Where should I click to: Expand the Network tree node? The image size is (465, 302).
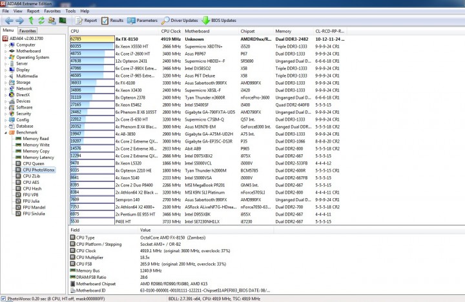(x=5, y=88)
